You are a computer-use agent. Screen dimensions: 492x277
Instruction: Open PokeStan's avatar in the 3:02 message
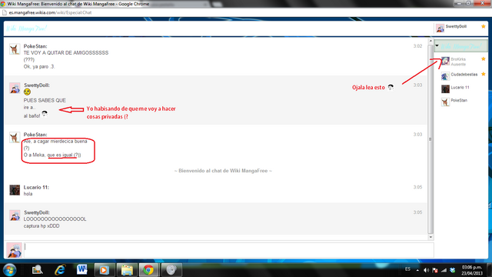pos(15,49)
